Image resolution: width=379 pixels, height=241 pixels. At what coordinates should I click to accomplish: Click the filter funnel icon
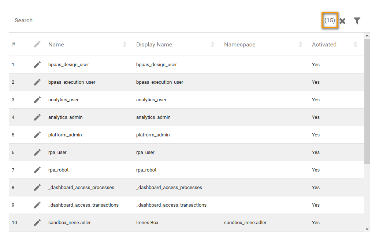click(357, 21)
